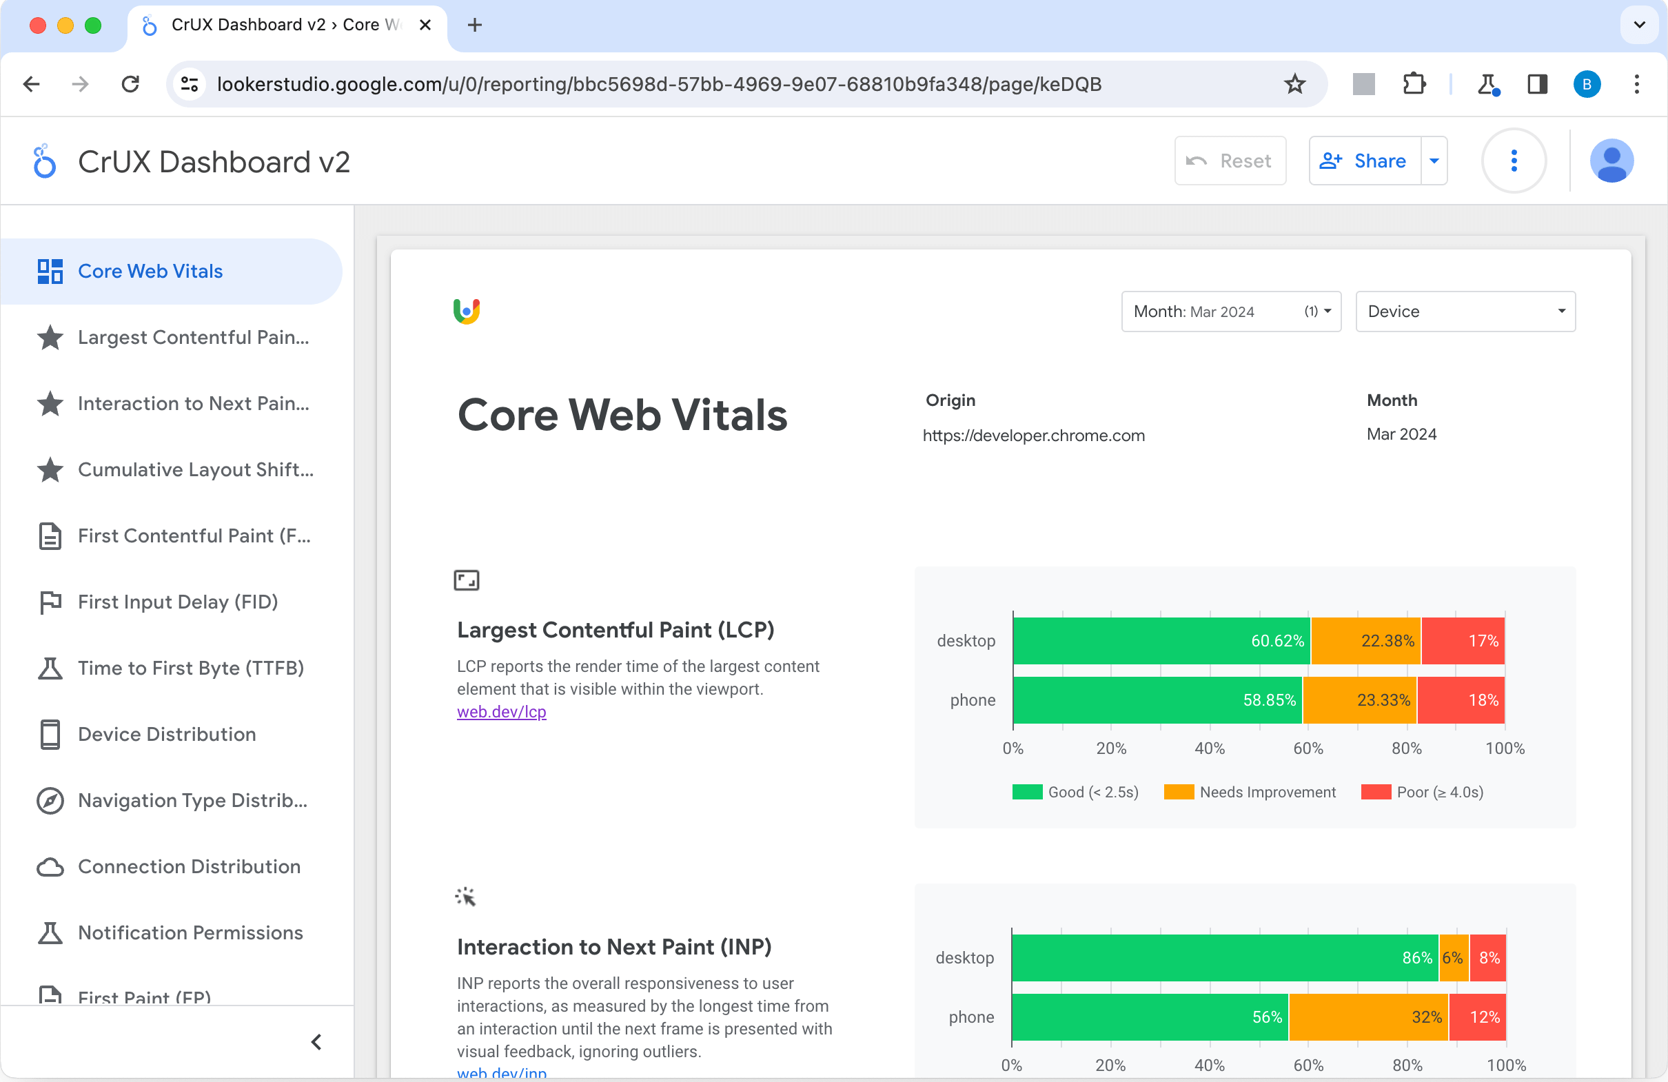View site information icon in address bar

point(190,84)
